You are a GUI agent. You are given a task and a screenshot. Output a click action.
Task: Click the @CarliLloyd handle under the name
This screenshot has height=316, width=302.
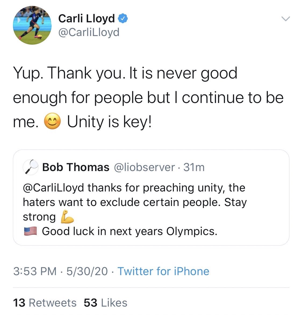click(89, 33)
